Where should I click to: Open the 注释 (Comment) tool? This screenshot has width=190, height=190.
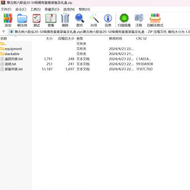139,20
